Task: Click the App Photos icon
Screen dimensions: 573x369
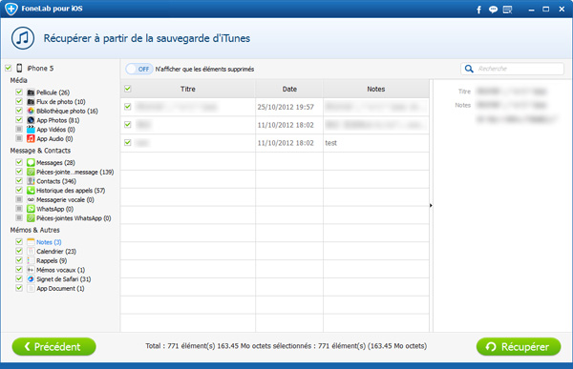Action: pyautogui.click(x=31, y=120)
